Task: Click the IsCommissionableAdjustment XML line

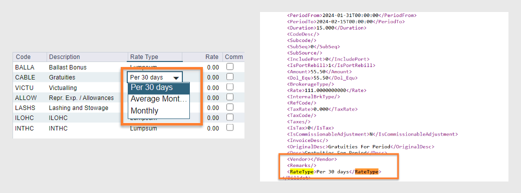Action: point(372,134)
